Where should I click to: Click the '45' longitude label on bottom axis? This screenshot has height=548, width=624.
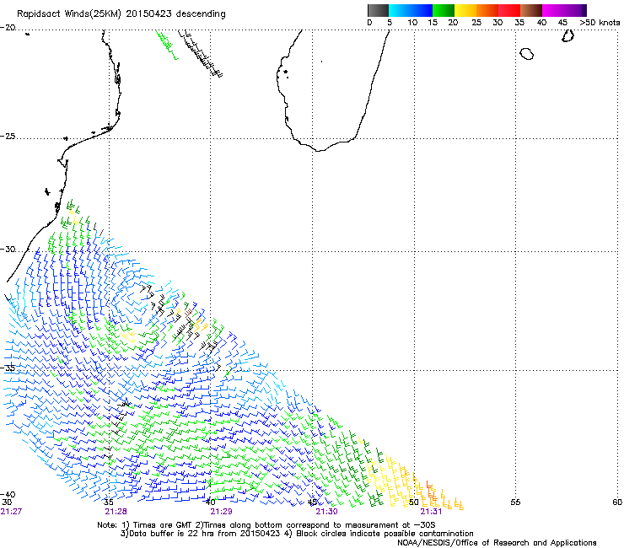click(x=312, y=502)
